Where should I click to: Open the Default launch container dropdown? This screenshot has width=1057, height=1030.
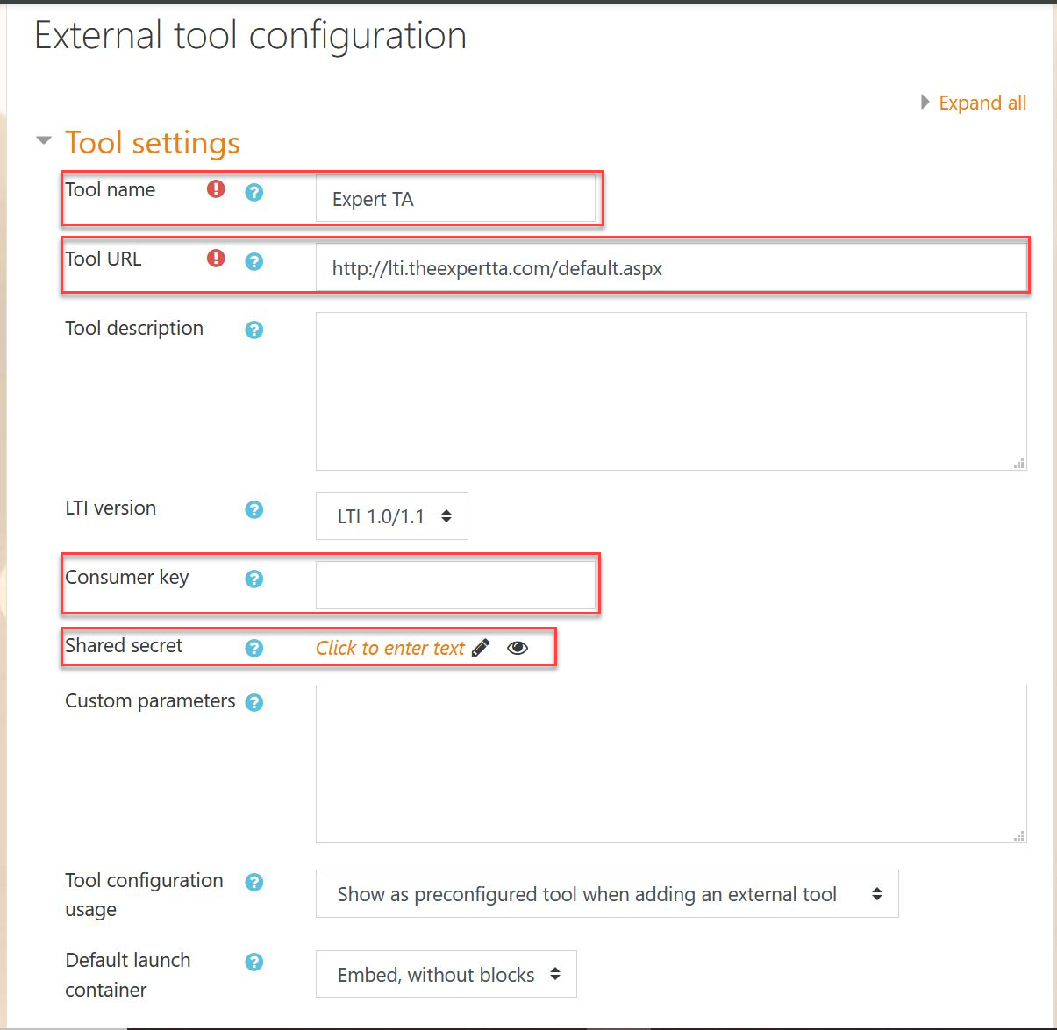coord(446,974)
